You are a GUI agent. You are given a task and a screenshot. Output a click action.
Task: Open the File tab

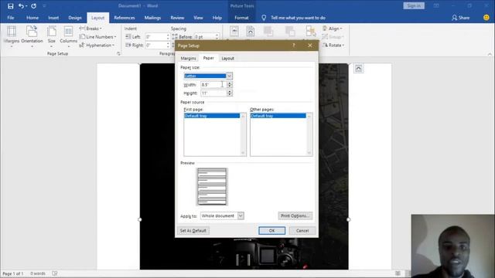pyautogui.click(x=11, y=18)
